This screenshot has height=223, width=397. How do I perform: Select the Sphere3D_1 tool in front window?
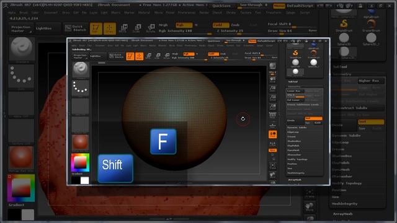313,63
